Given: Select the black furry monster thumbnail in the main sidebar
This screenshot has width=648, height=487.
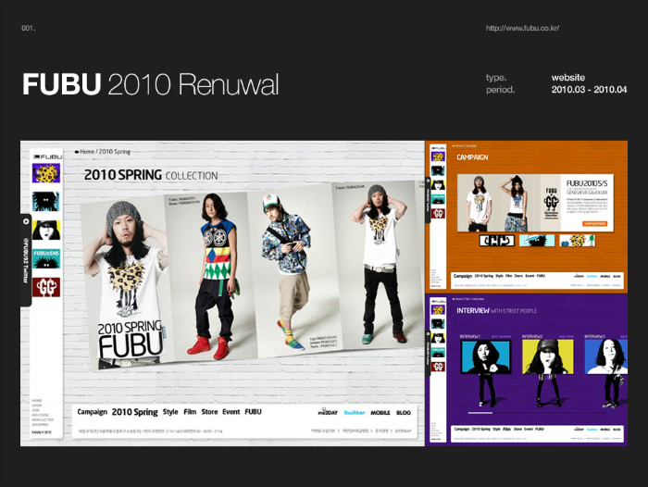Looking at the screenshot, I should [46, 202].
